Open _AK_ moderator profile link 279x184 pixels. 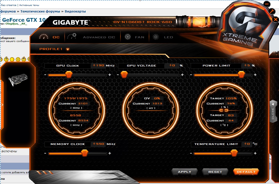click(x=23, y=23)
